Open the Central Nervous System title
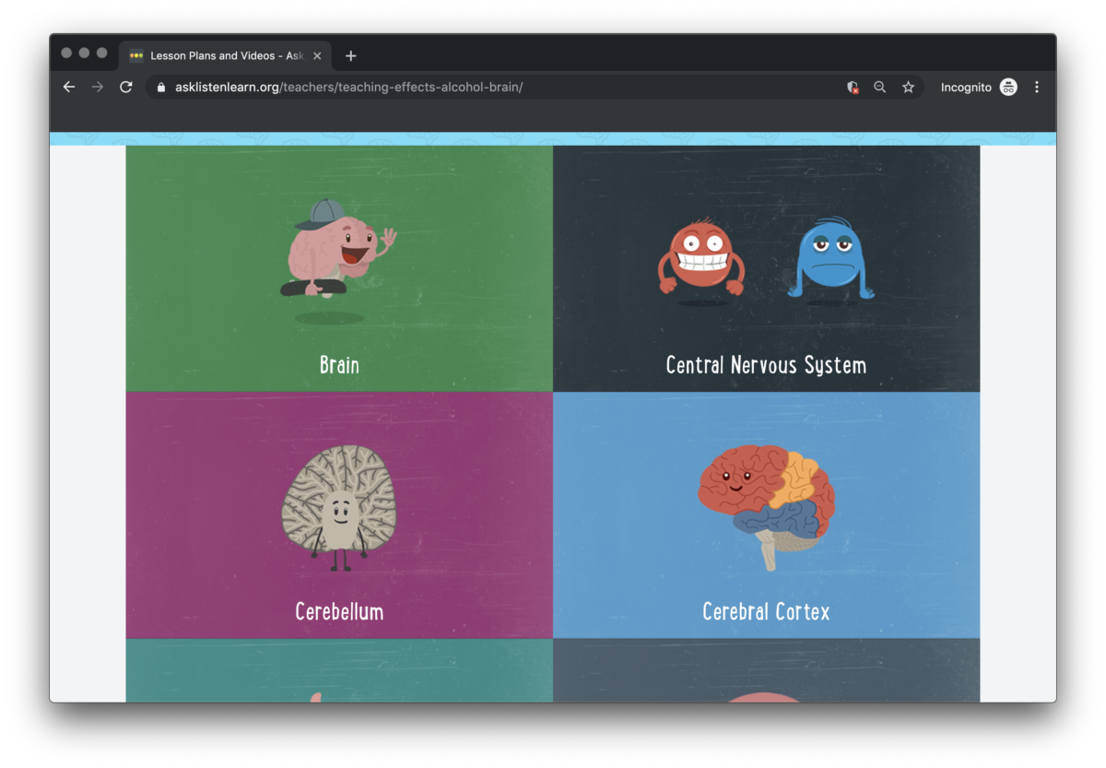The width and height of the screenshot is (1106, 768). point(766,365)
